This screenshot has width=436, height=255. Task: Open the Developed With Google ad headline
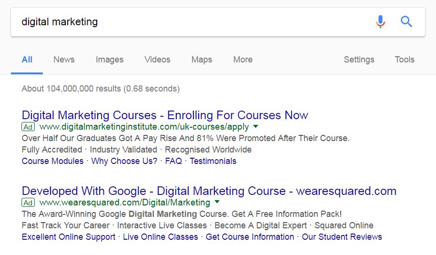209,191
